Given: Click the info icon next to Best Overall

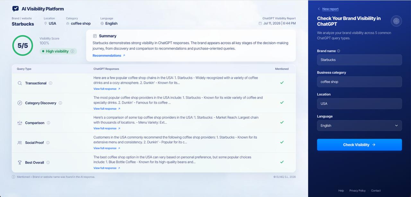Looking at the screenshot, I should click(48, 163).
